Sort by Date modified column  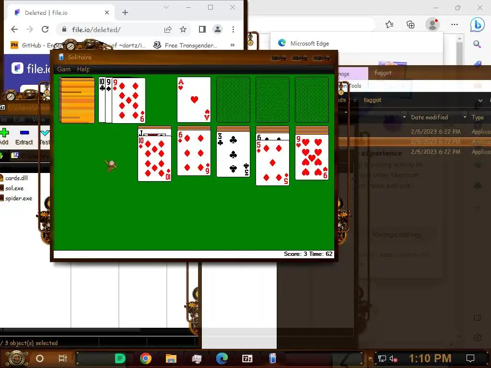click(x=429, y=117)
